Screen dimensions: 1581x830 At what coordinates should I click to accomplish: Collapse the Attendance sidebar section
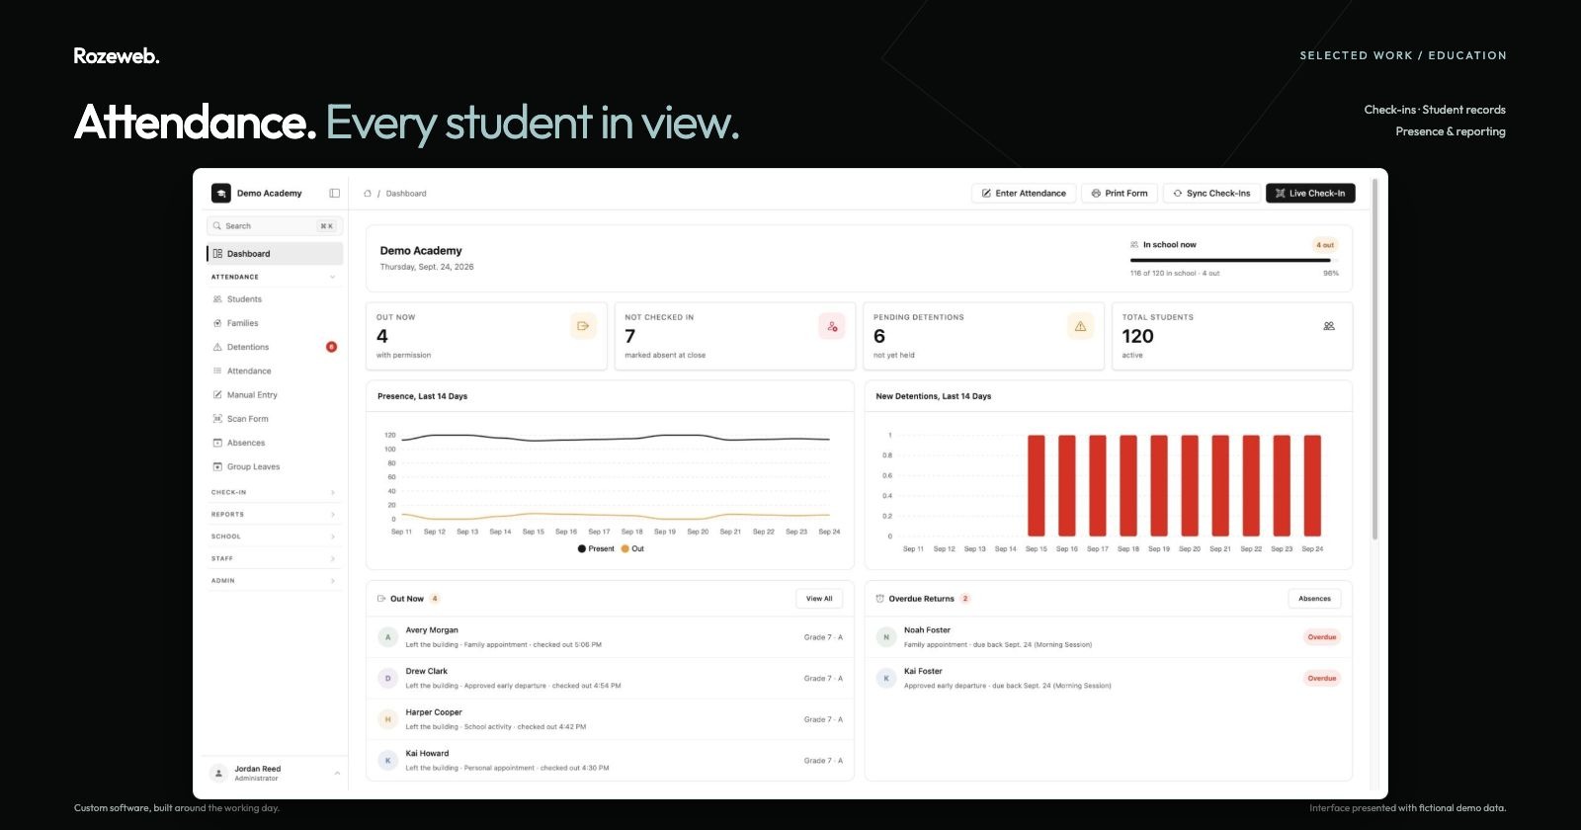click(332, 278)
